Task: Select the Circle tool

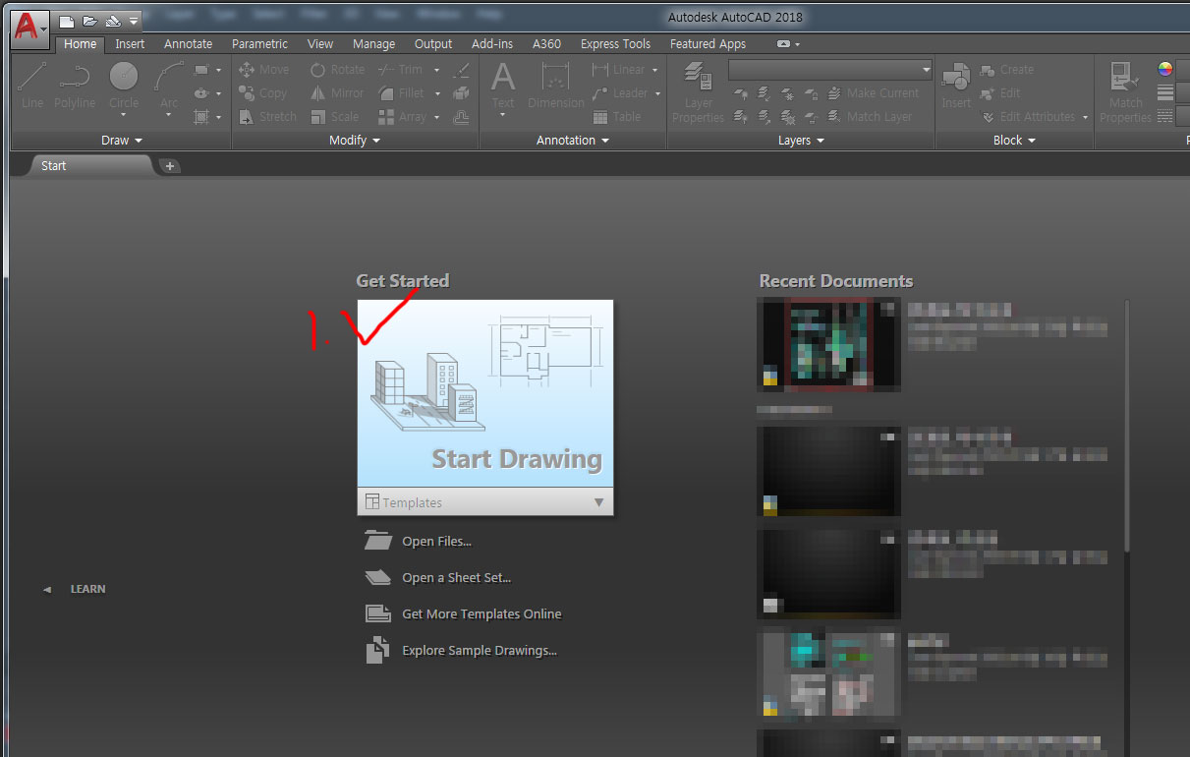Action: (x=124, y=86)
